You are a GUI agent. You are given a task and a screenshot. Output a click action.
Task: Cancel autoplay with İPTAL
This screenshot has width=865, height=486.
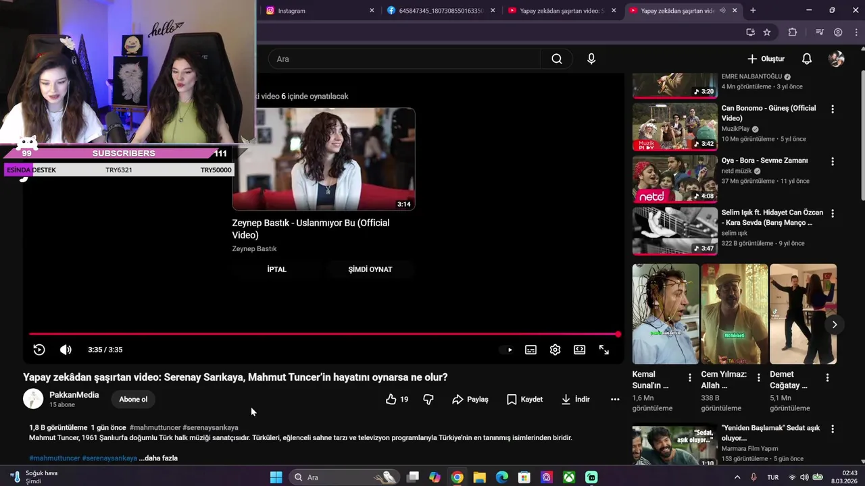pyautogui.click(x=277, y=269)
